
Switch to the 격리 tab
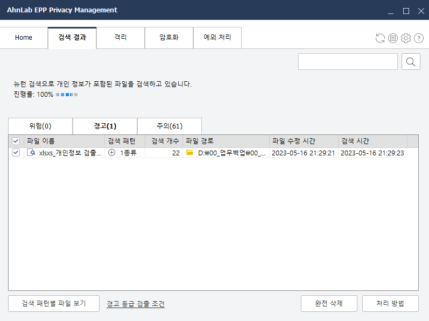coord(121,38)
